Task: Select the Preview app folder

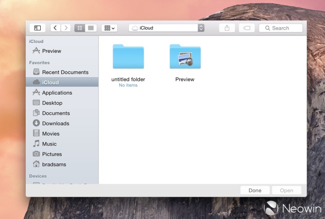Action: [185, 57]
